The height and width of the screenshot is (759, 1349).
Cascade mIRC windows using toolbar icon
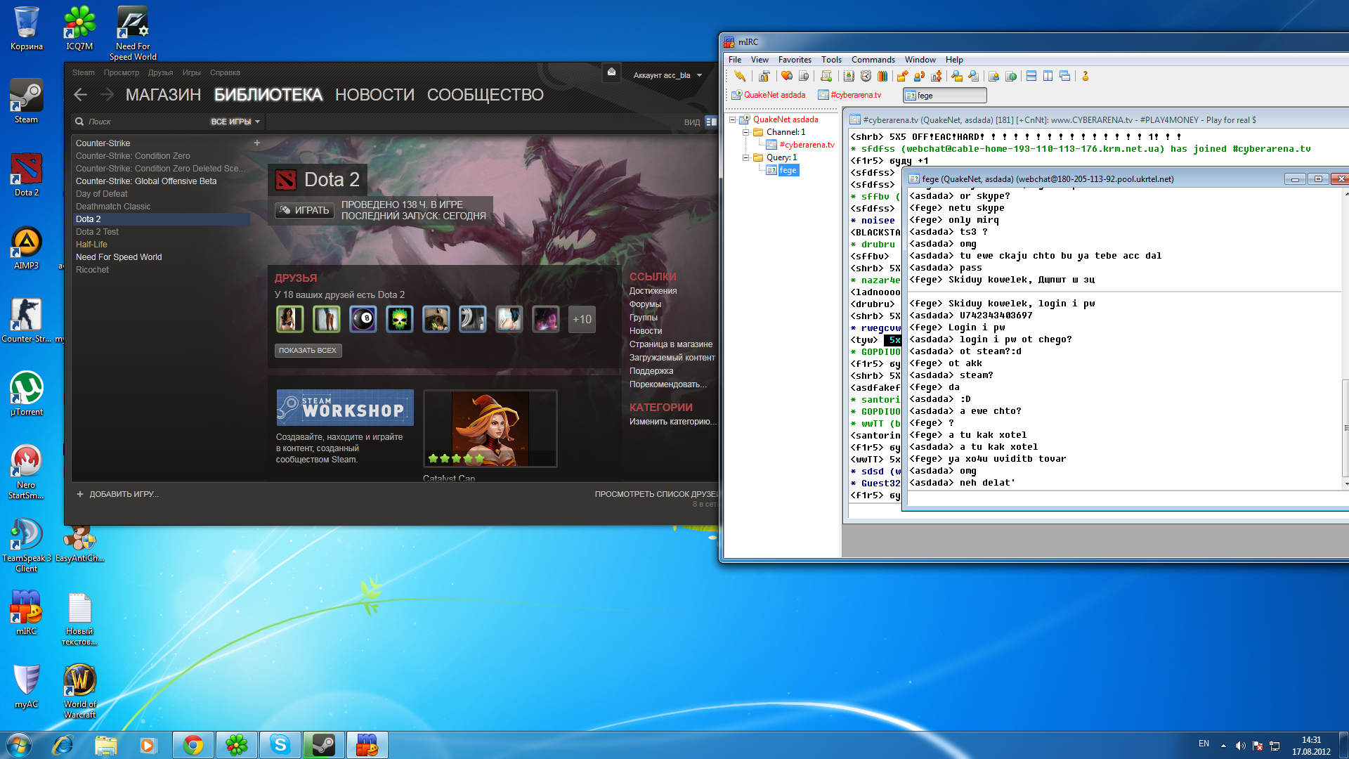[1065, 76]
